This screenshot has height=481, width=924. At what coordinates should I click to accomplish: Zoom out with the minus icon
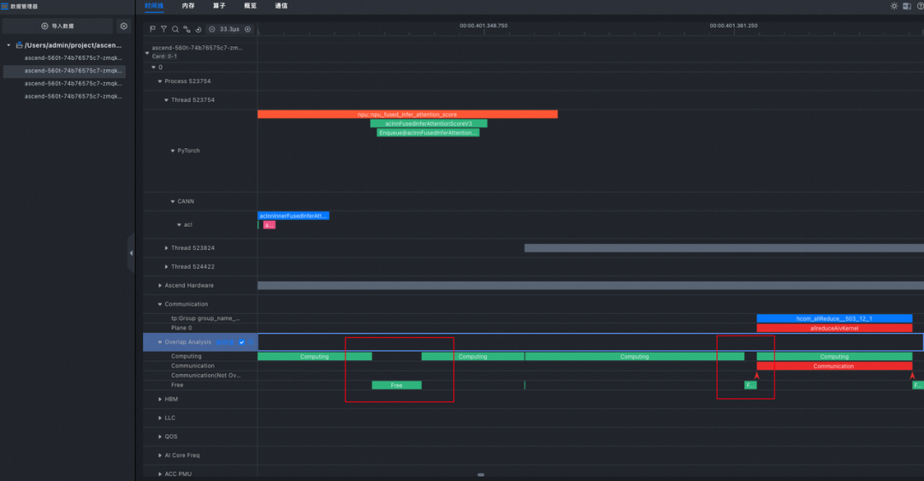click(x=212, y=29)
